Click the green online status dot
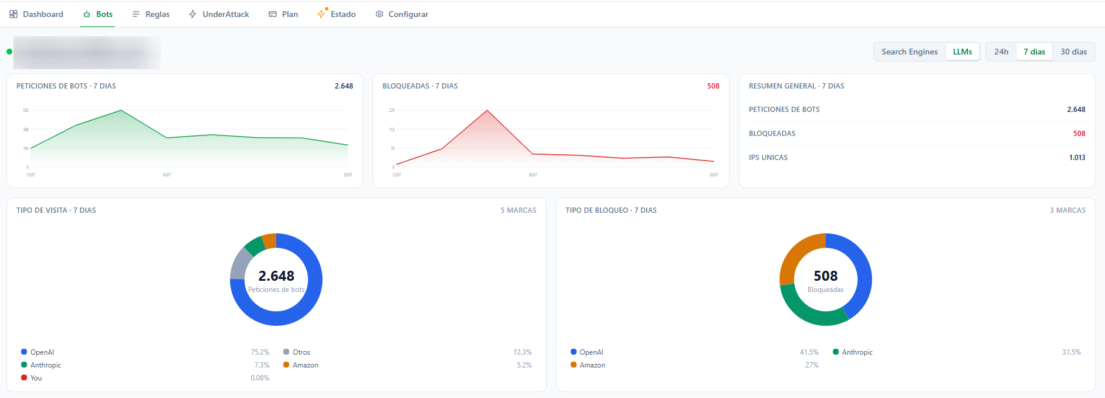The image size is (1105, 398). coord(9,52)
